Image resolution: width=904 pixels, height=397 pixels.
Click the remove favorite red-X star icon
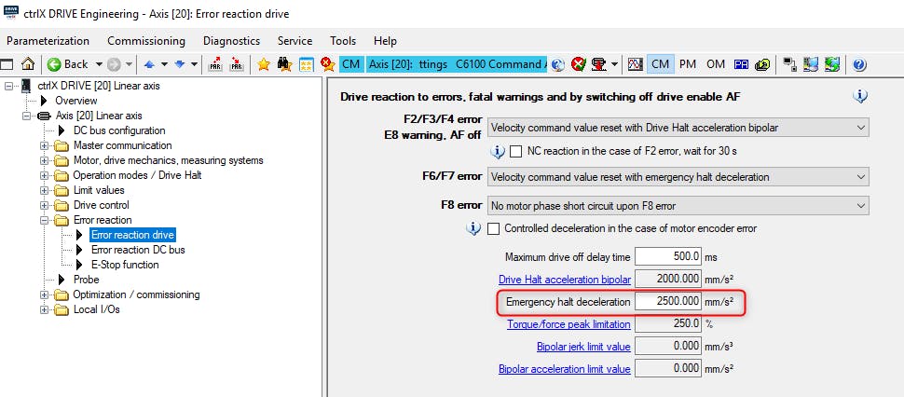pyautogui.click(x=327, y=64)
